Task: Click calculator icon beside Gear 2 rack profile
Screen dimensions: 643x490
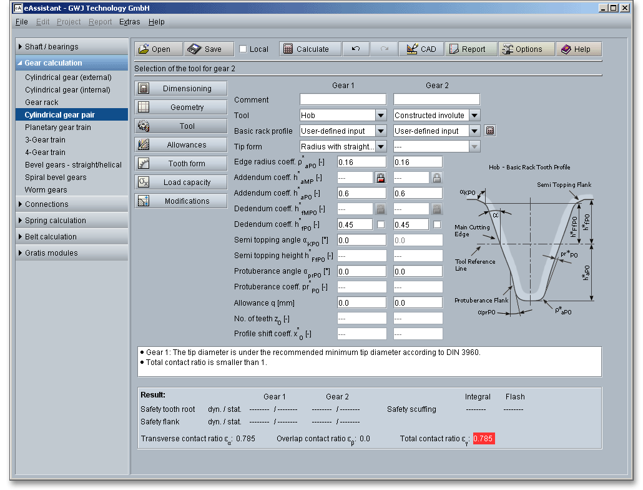Action: [x=490, y=131]
